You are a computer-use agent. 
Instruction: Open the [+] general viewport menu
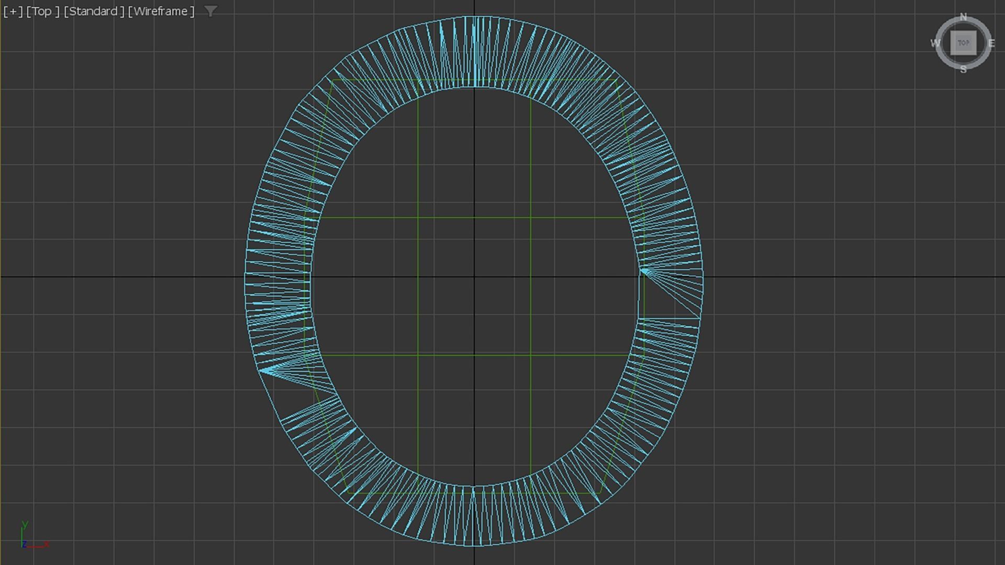pyautogui.click(x=13, y=11)
